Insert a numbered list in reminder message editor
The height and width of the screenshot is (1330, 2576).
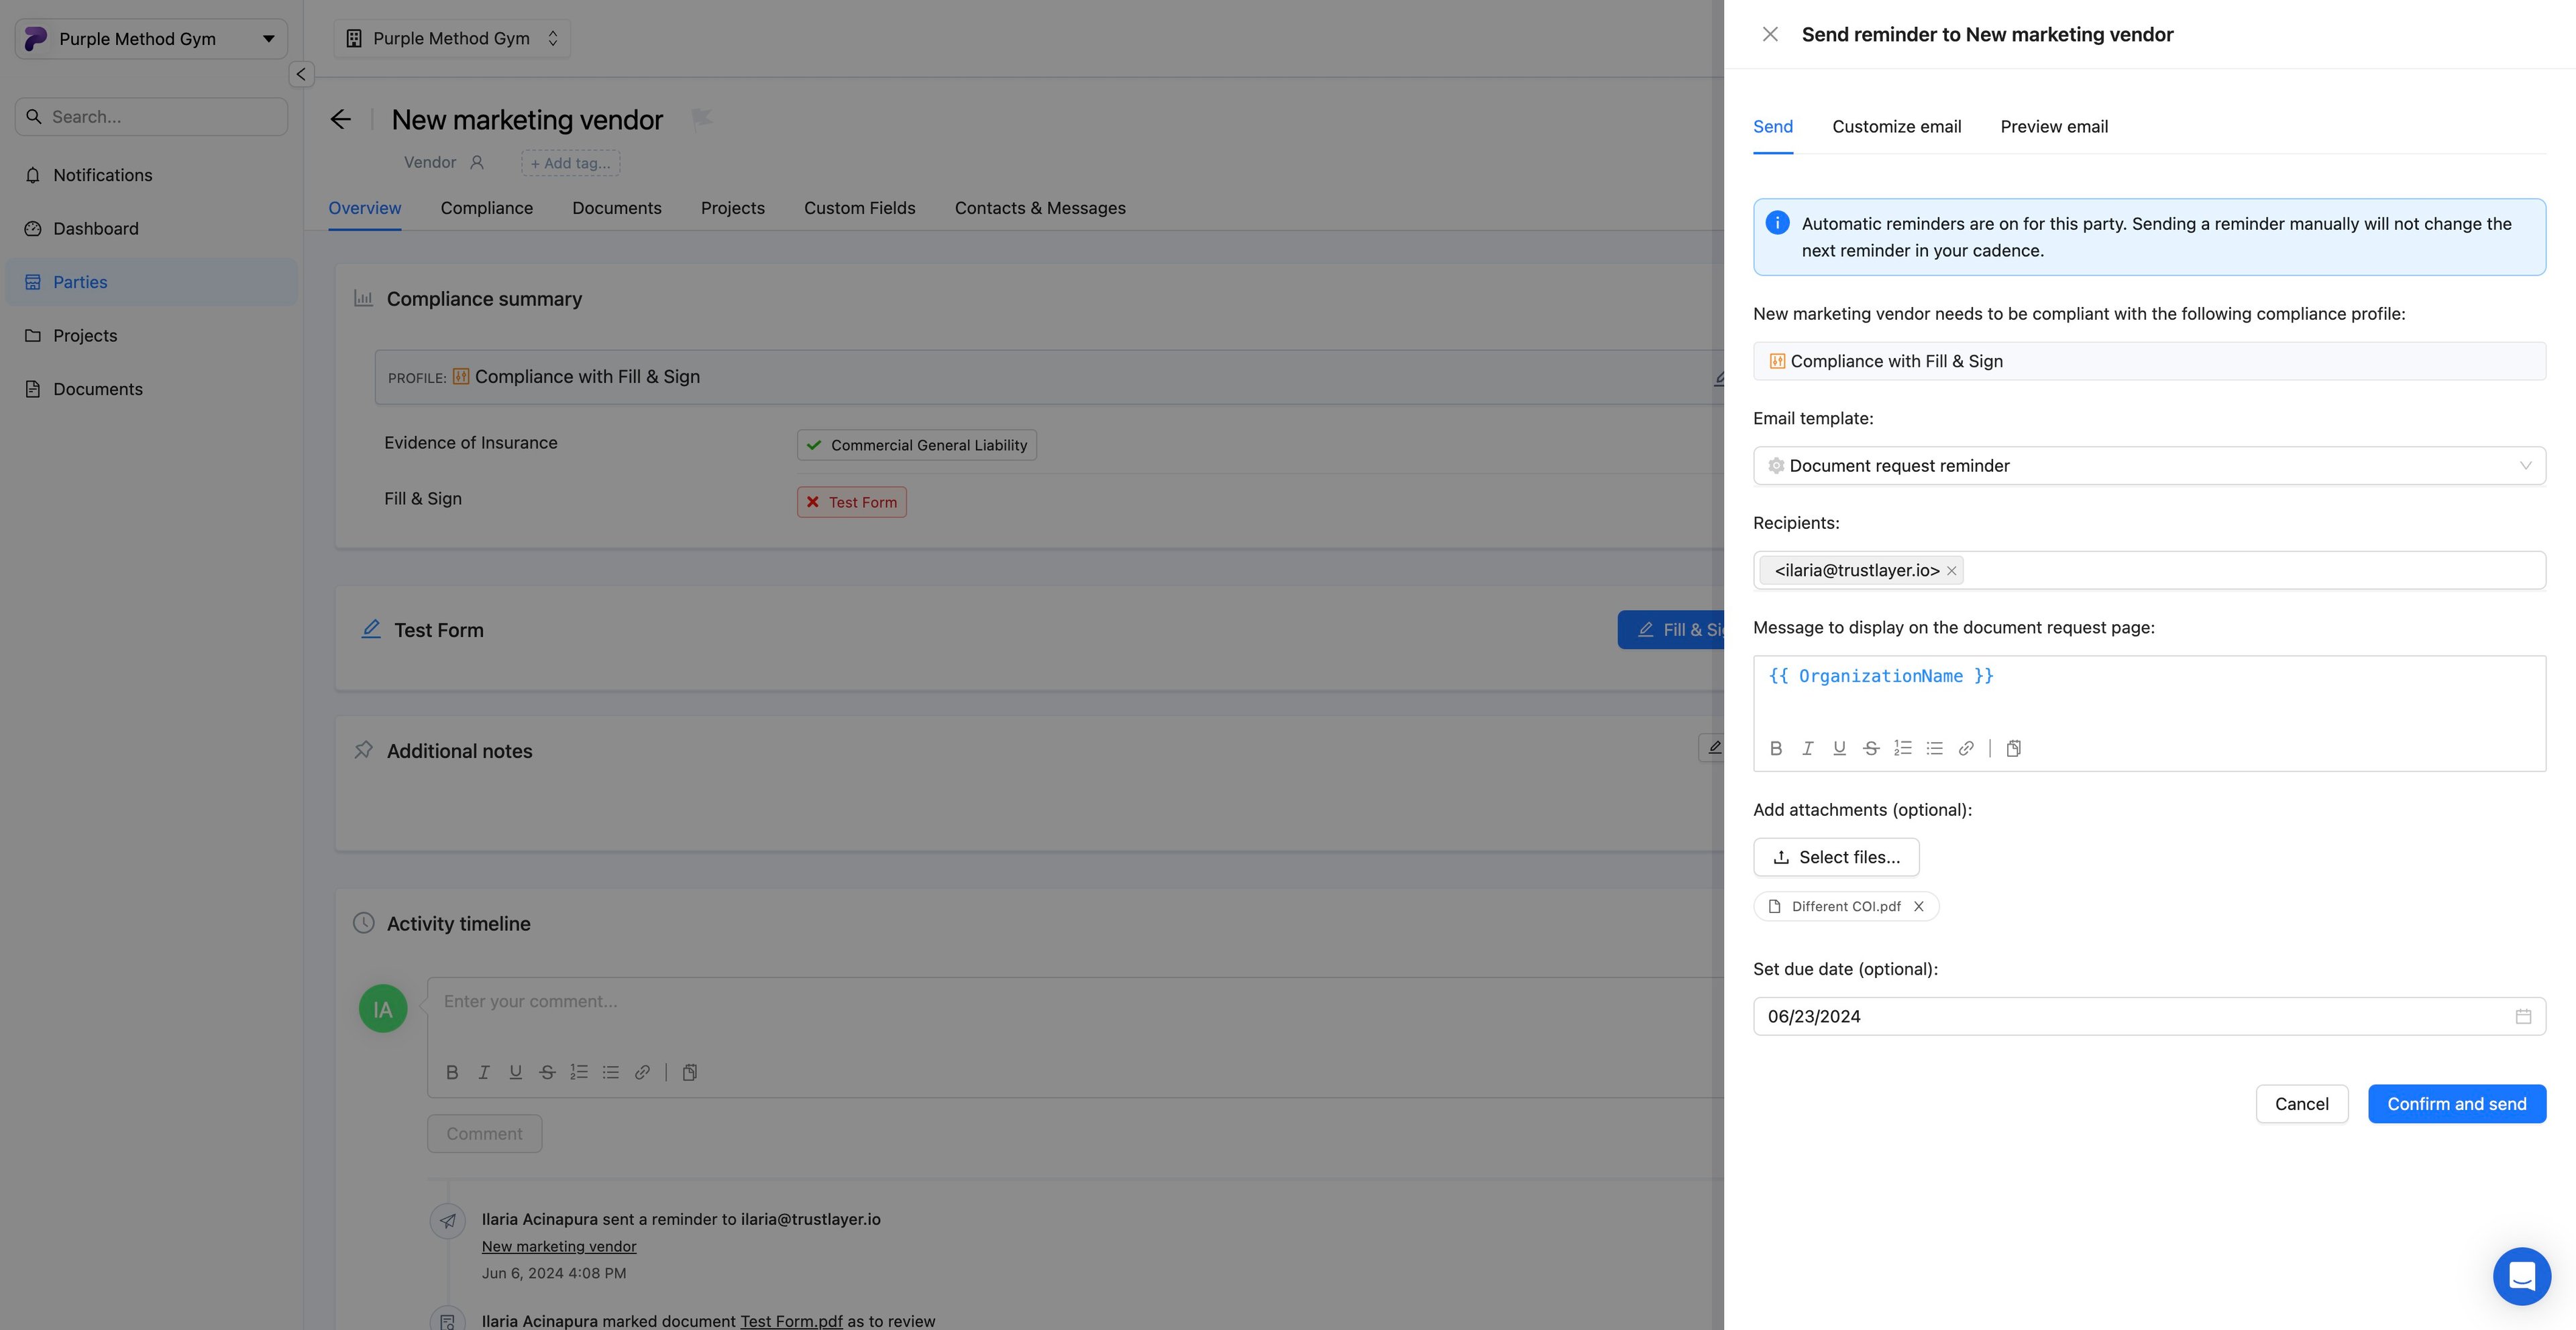point(1902,748)
